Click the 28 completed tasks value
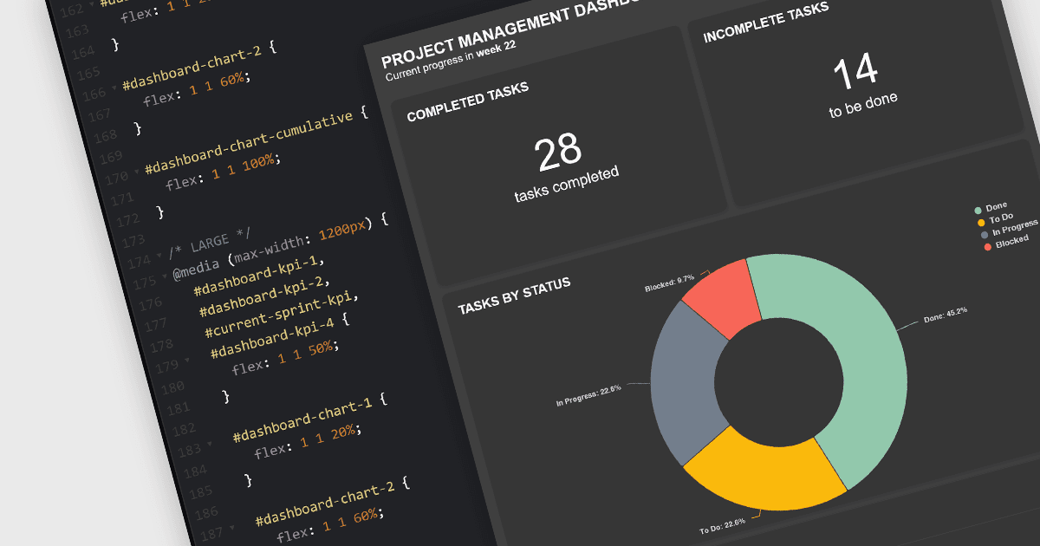Viewport: 1040px width, 546px height. pos(558,153)
